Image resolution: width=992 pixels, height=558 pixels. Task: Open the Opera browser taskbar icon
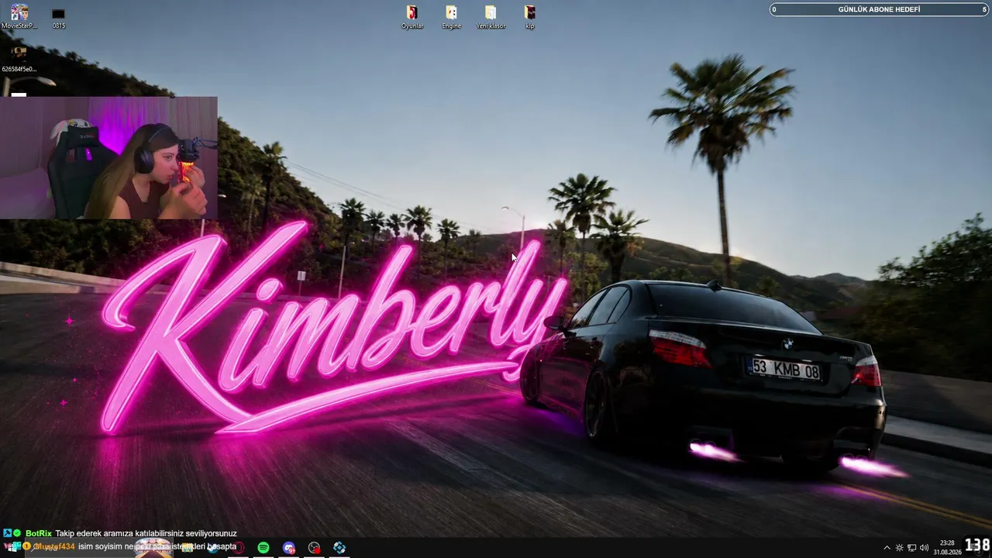[239, 548]
